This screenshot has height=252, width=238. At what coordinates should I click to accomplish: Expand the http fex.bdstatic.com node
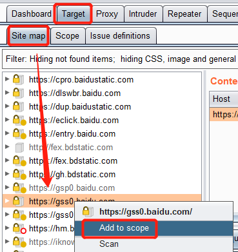[7, 147]
